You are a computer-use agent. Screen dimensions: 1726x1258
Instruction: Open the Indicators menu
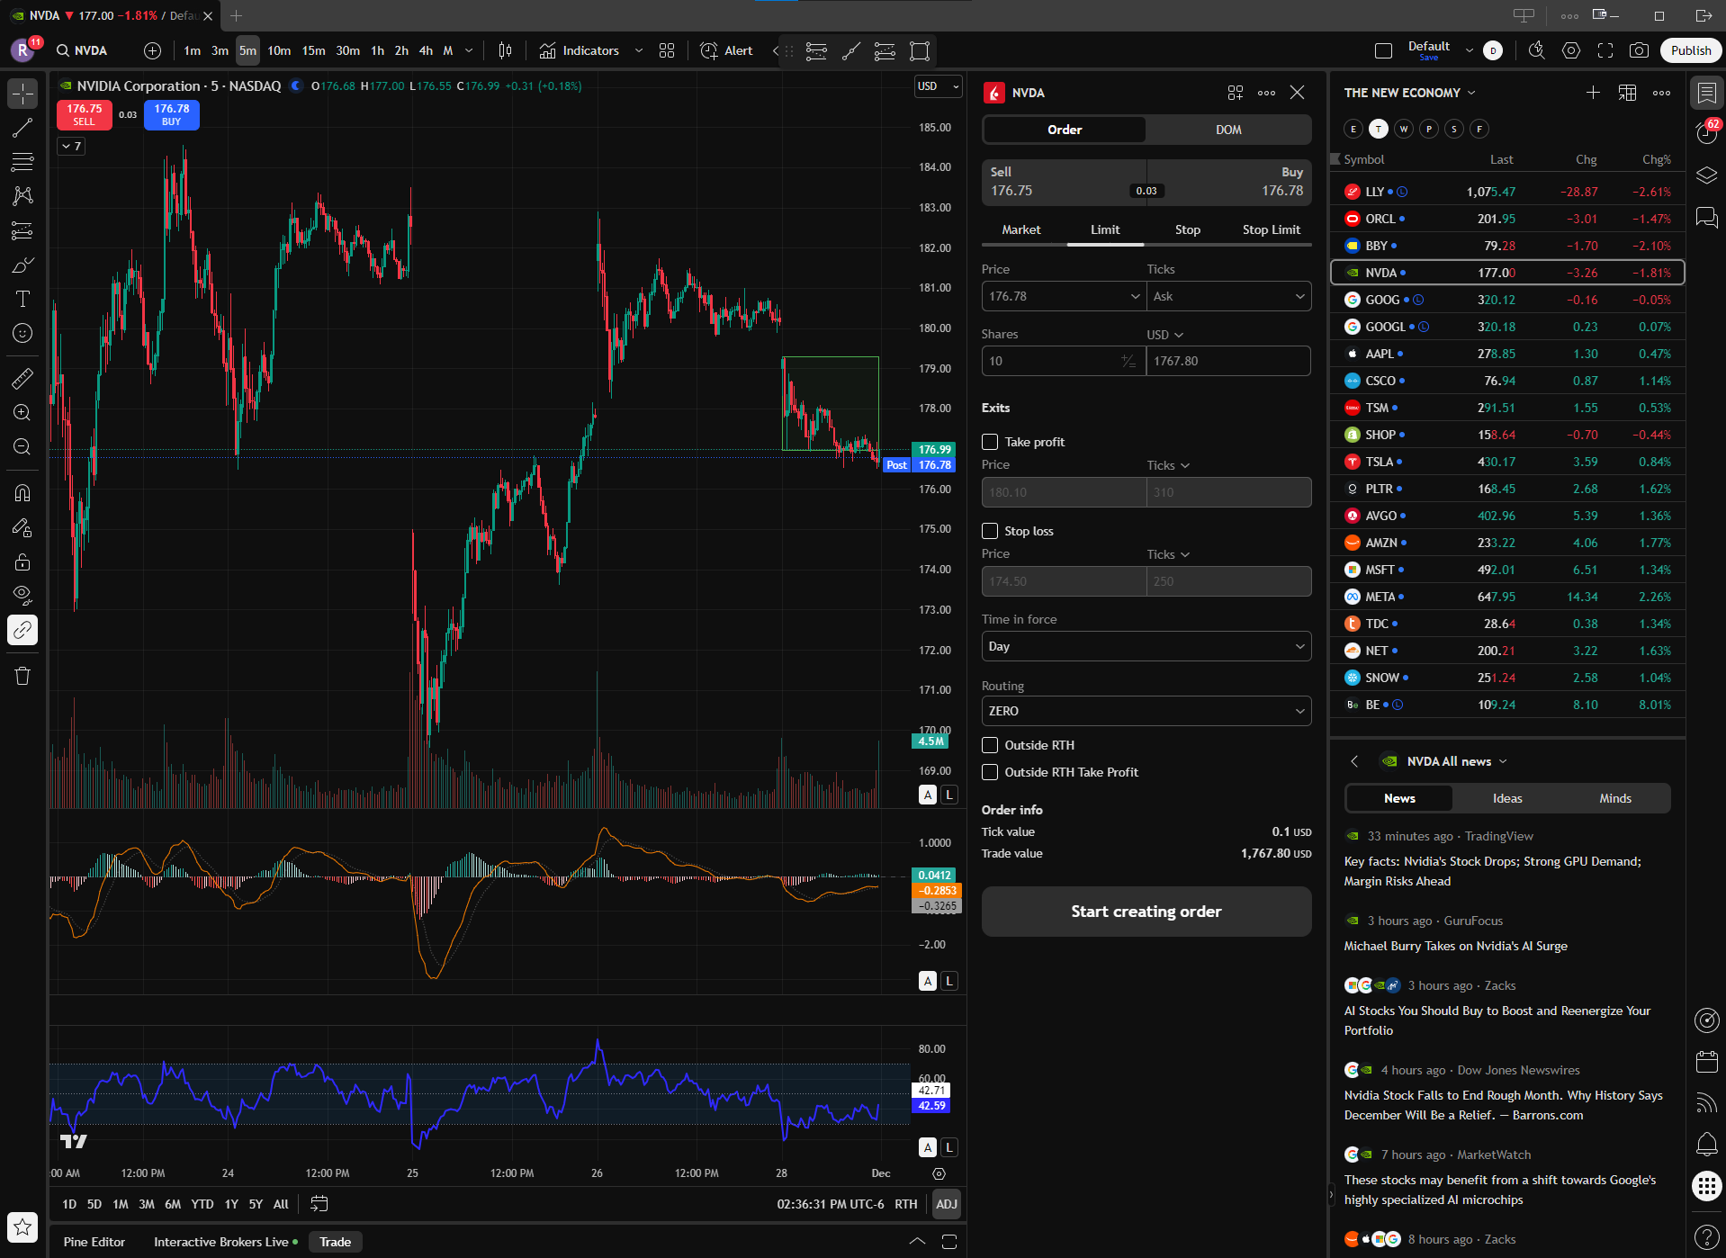(x=580, y=50)
